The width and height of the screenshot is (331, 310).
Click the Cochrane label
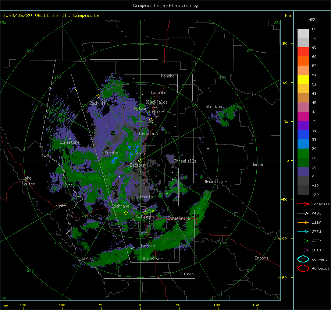coord(120,206)
